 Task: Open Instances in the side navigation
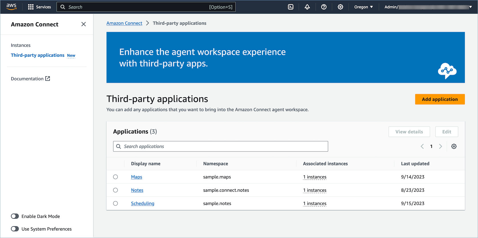click(21, 45)
